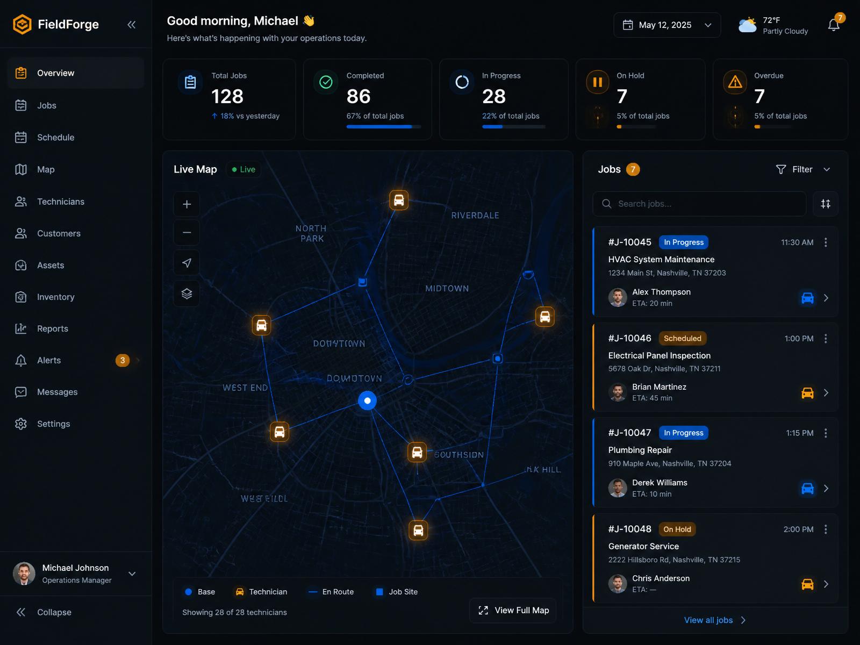Zoom in on the live map
This screenshot has width=860, height=645.
coord(187,204)
